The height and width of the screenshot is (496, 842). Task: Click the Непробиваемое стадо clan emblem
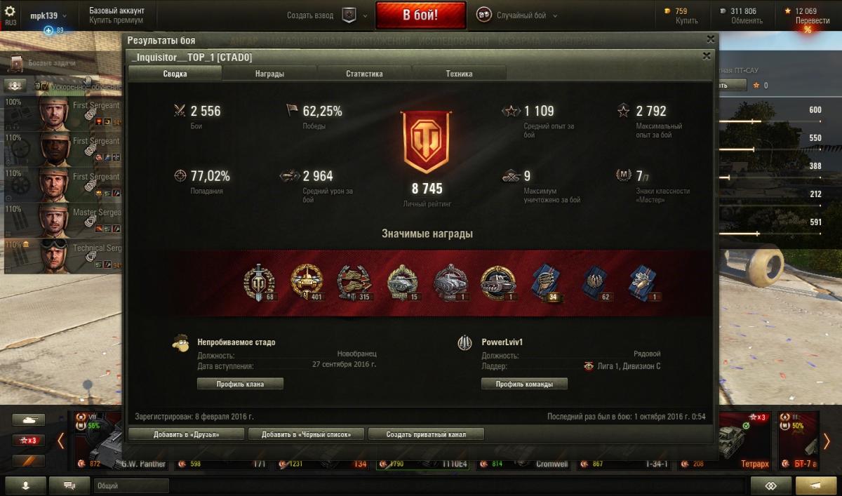(x=180, y=342)
